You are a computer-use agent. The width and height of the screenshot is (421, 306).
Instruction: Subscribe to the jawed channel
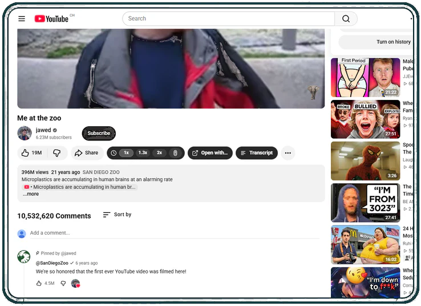(99, 133)
